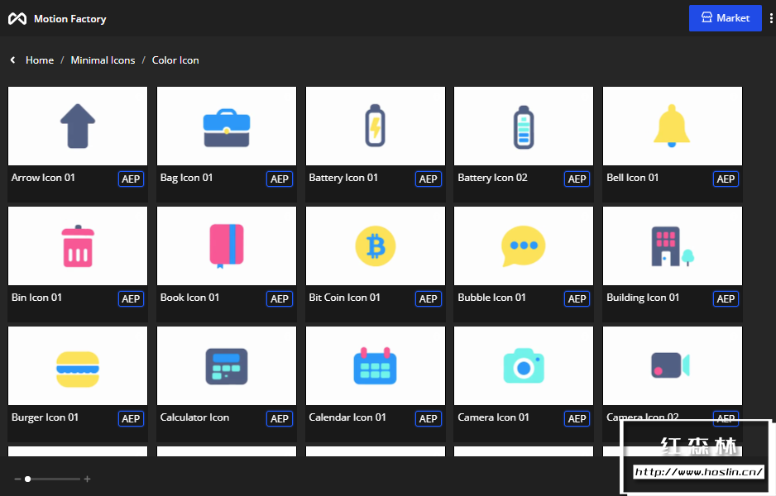The height and width of the screenshot is (496, 776).
Task: Go back with the breadcrumb arrow
Action: (x=13, y=60)
